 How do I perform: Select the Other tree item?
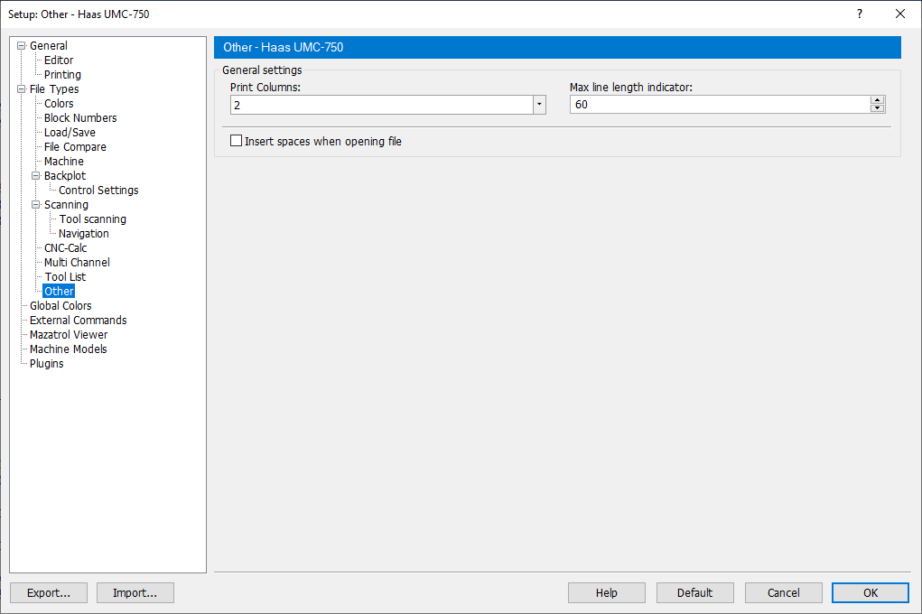tap(59, 291)
